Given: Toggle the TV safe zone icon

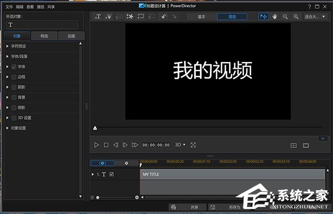Looking at the screenshot, I should point(306,145).
